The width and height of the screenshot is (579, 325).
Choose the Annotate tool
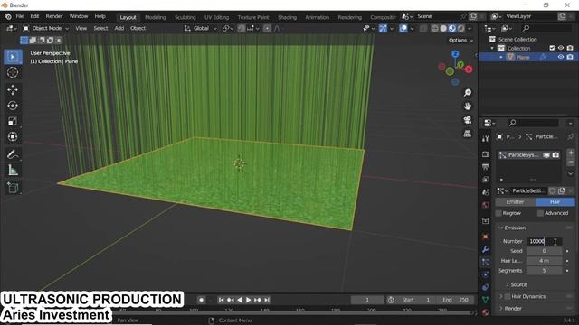pyautogui.click(x=13, y=154)
